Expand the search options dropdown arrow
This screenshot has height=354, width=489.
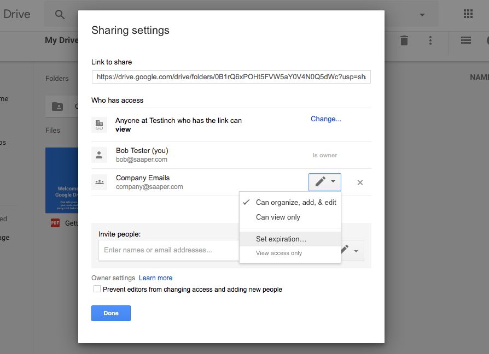[422, 14]
